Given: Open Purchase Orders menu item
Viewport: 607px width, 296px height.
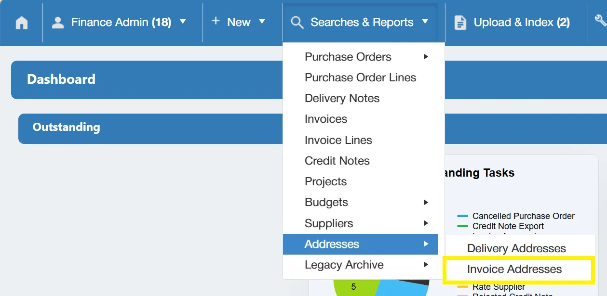Looking at the screenshot, I should pyautogui.click(x=360, y=57).
